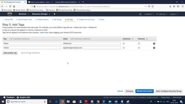Remove the Name tag row
185x104 pixels.
[x=154, y=44]
